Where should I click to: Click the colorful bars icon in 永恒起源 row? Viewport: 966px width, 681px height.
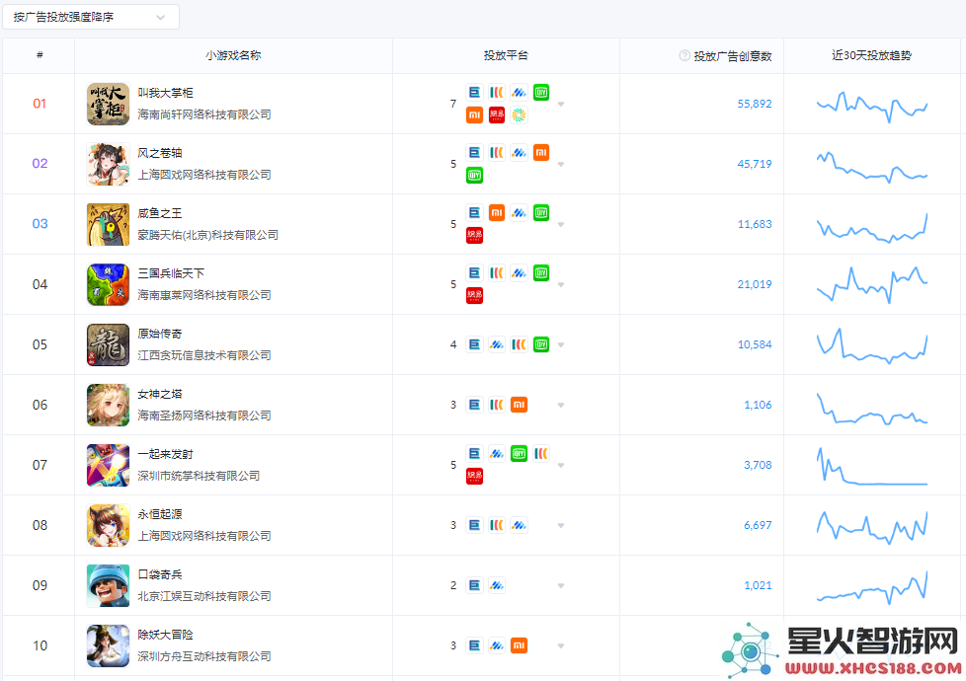tap(497, 525)
